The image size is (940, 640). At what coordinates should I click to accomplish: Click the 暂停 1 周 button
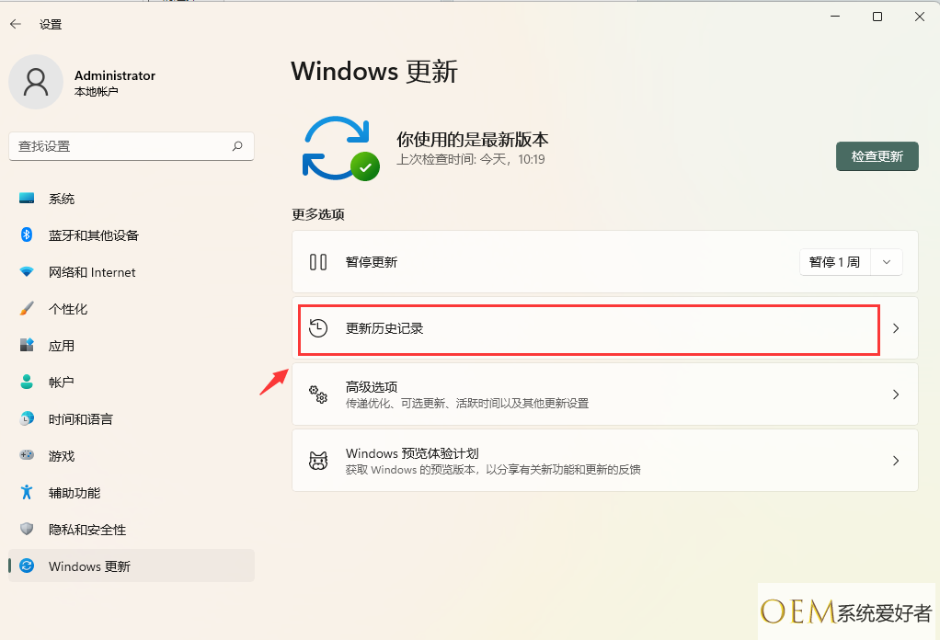pyautogui.click(x=834, y=262)
